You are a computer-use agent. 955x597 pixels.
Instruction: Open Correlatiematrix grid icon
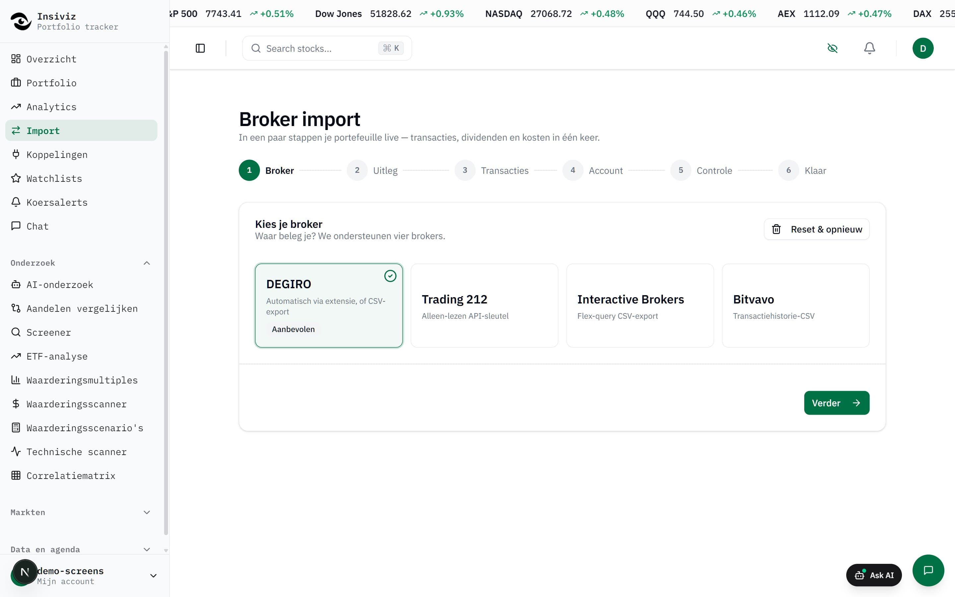click(16, 475)
